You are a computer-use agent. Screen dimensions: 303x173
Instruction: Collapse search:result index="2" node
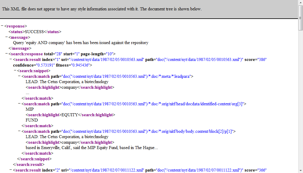[x=11, y=170]
